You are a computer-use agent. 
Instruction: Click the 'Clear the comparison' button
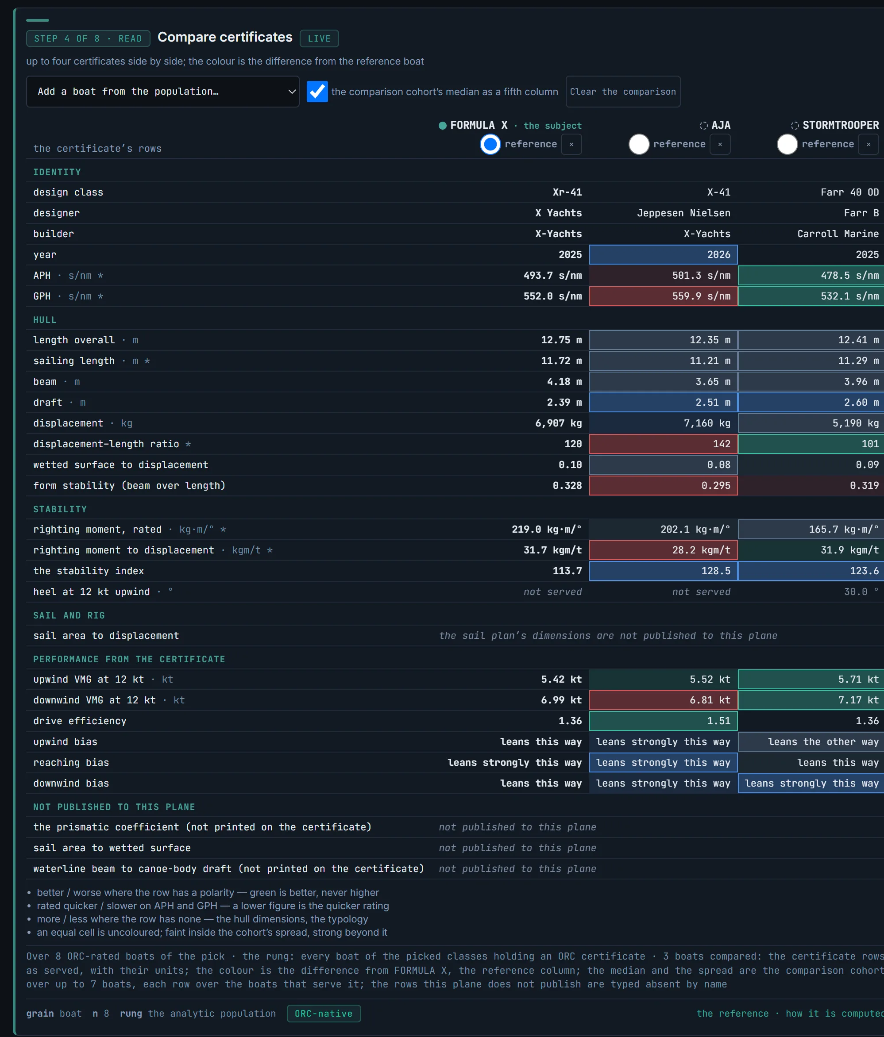click(622, 92)
